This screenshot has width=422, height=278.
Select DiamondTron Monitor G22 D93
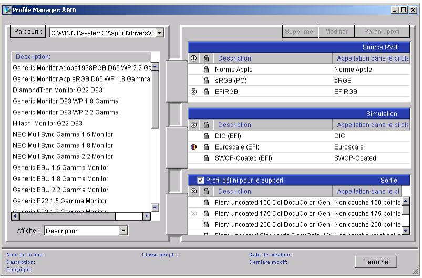pyautogui.click(x=81, y=90)
